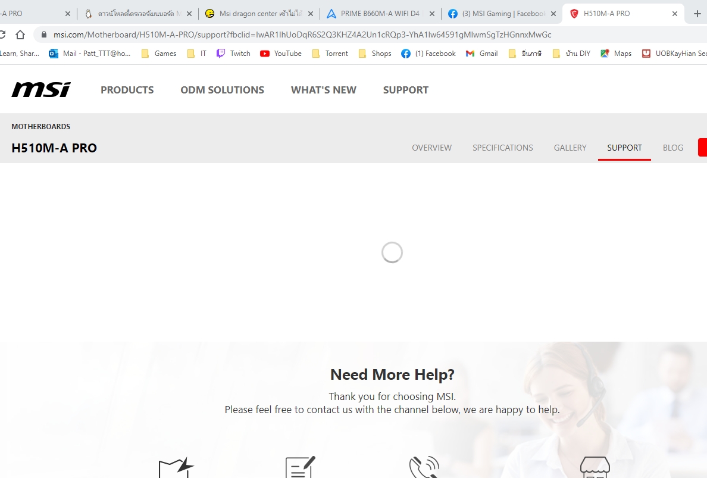
Task: Close the PRIME B660M-A WIFI D4 tab
Action: 432,14
